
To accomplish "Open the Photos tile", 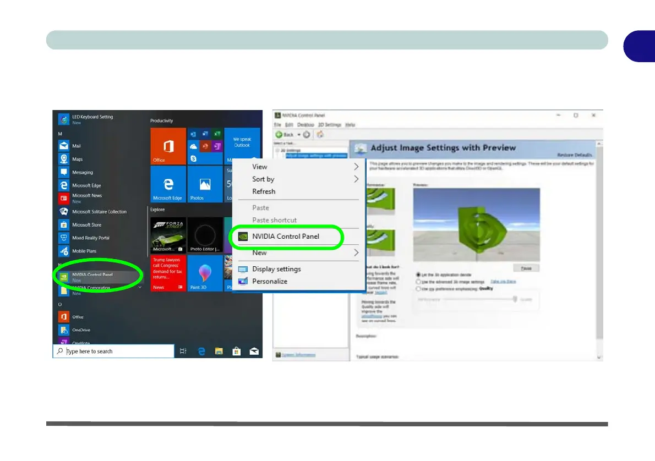I will coord(205,184).
